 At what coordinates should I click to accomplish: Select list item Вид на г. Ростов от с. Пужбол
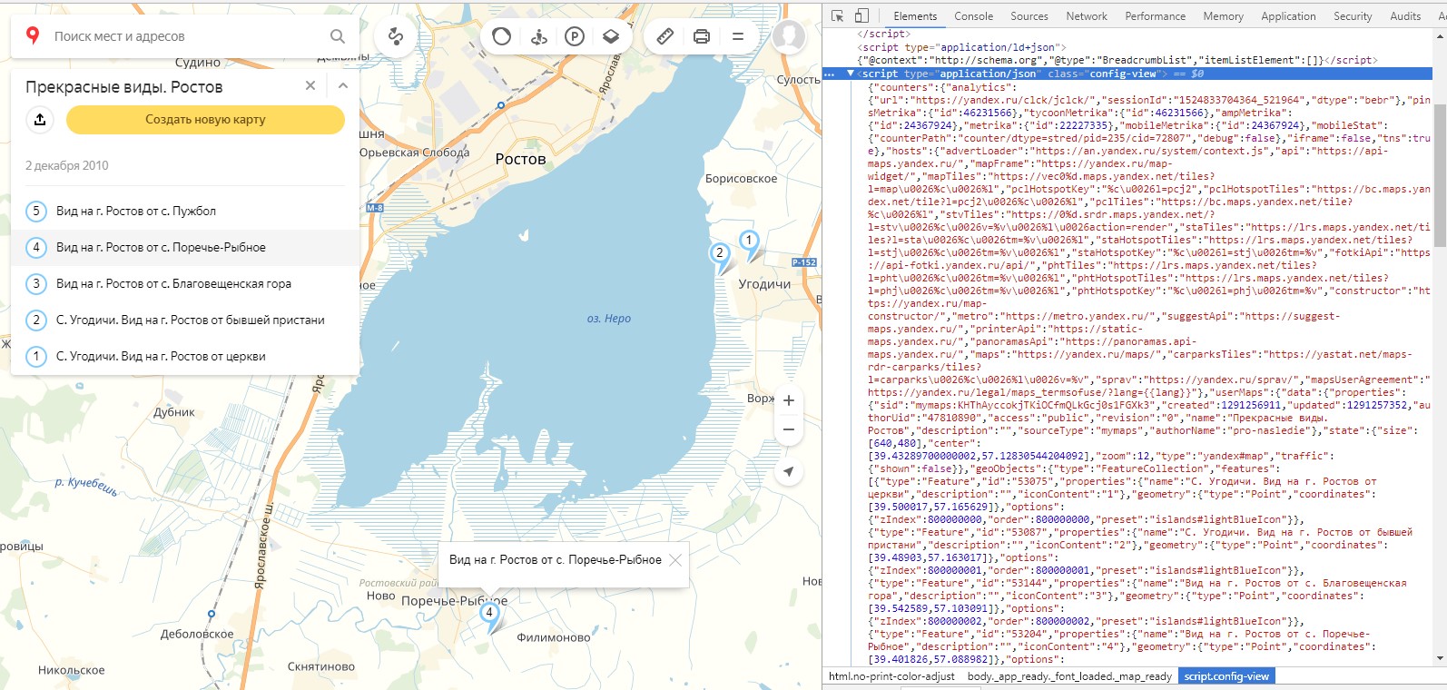coord(136,211)
